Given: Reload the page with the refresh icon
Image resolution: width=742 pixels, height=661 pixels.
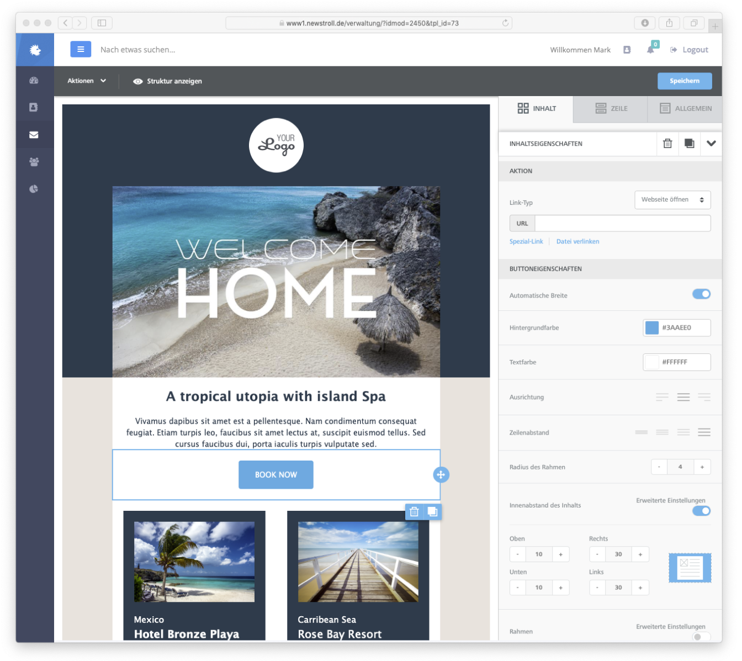Looking at the screenshot, I should (x=505, y=23).
